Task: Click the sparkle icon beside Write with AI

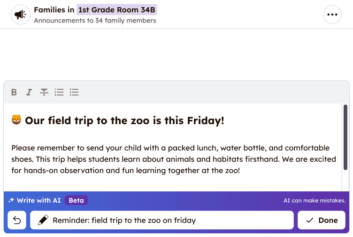Action: point(11,200)
